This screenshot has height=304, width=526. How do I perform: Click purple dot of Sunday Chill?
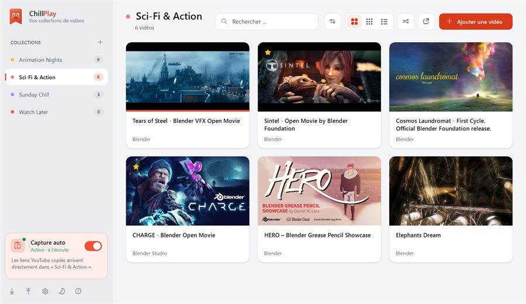coord(12,95)
